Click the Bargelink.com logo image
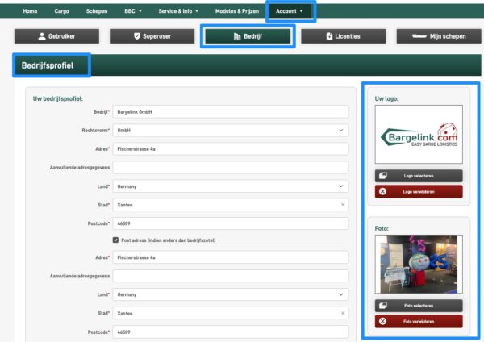The height and width of the screenshot is (342, 484). pyautogui.click(x=419, y=134)
